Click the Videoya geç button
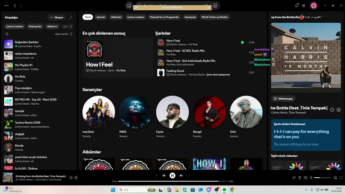345x194 pixels. click(283, 99)
